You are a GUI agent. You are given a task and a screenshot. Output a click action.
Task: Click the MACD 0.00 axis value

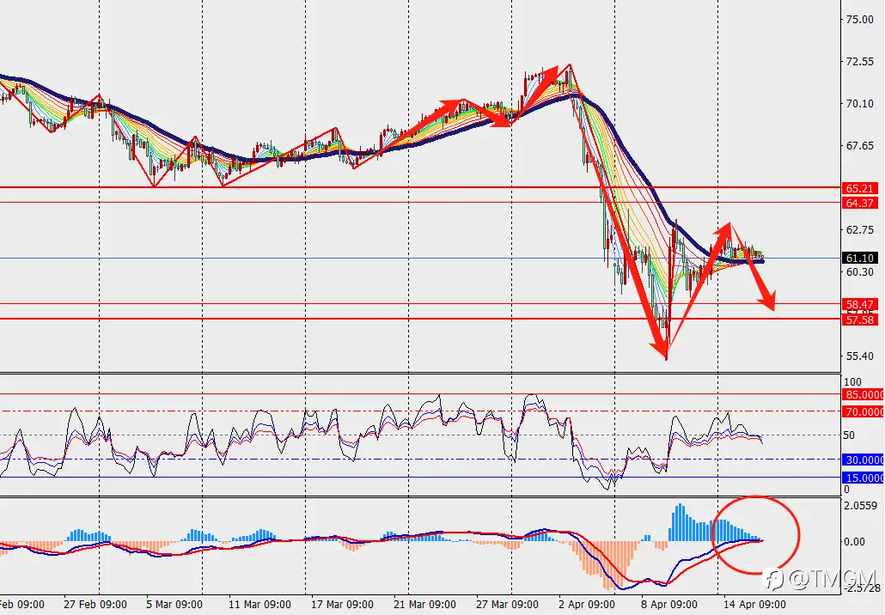pos(854,542)
